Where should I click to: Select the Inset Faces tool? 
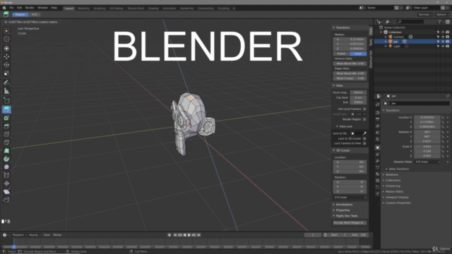coord(6,118)
